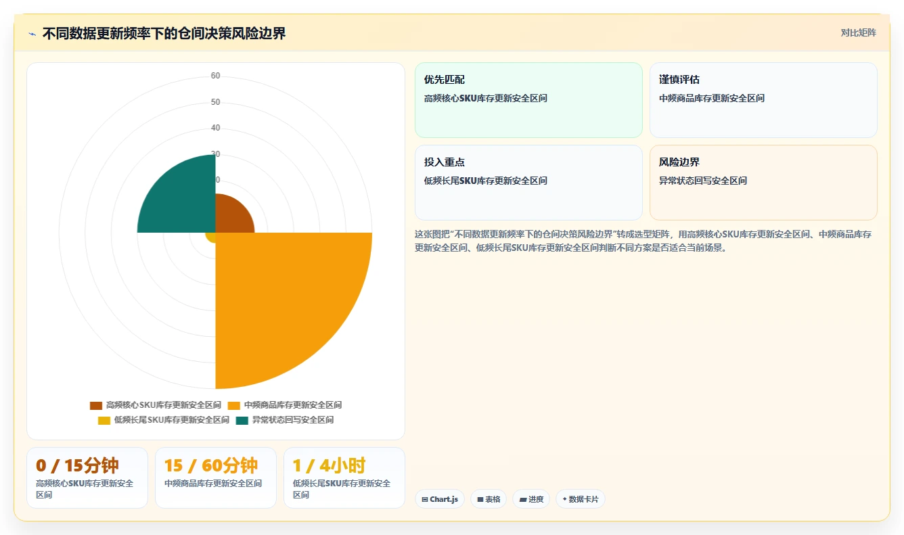Click the lightning icon beside the title
The width and height of the screenshot is (904, 535).
pos(32,34)
